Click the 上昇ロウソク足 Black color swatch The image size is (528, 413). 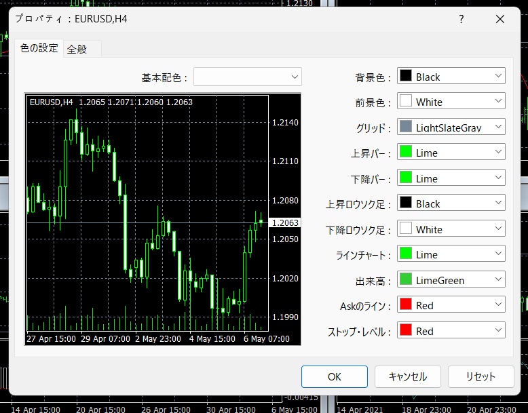pos(407,203)
